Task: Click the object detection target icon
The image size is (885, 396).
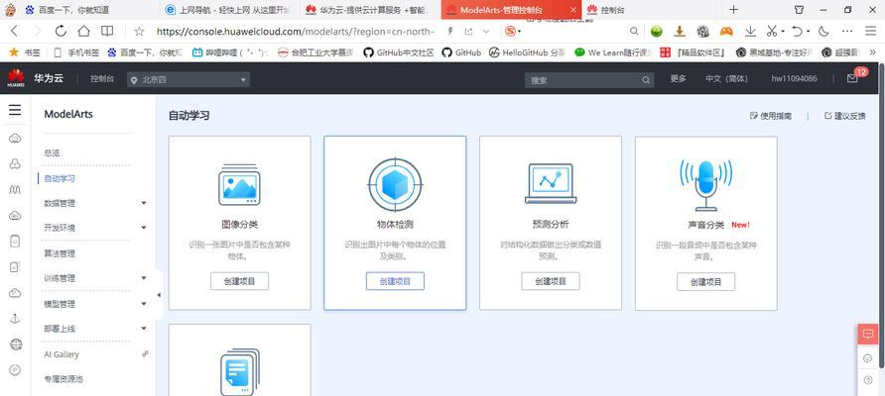Action: (395, 183)
